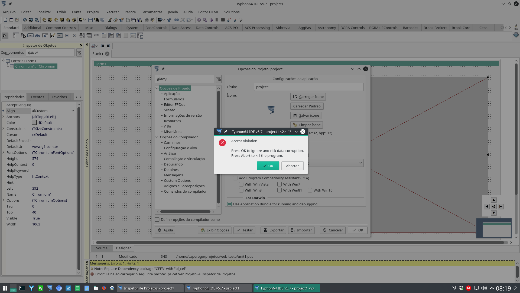Pick the TMainMenu component in the palette

pyautogui.click(x=15, y=36)
